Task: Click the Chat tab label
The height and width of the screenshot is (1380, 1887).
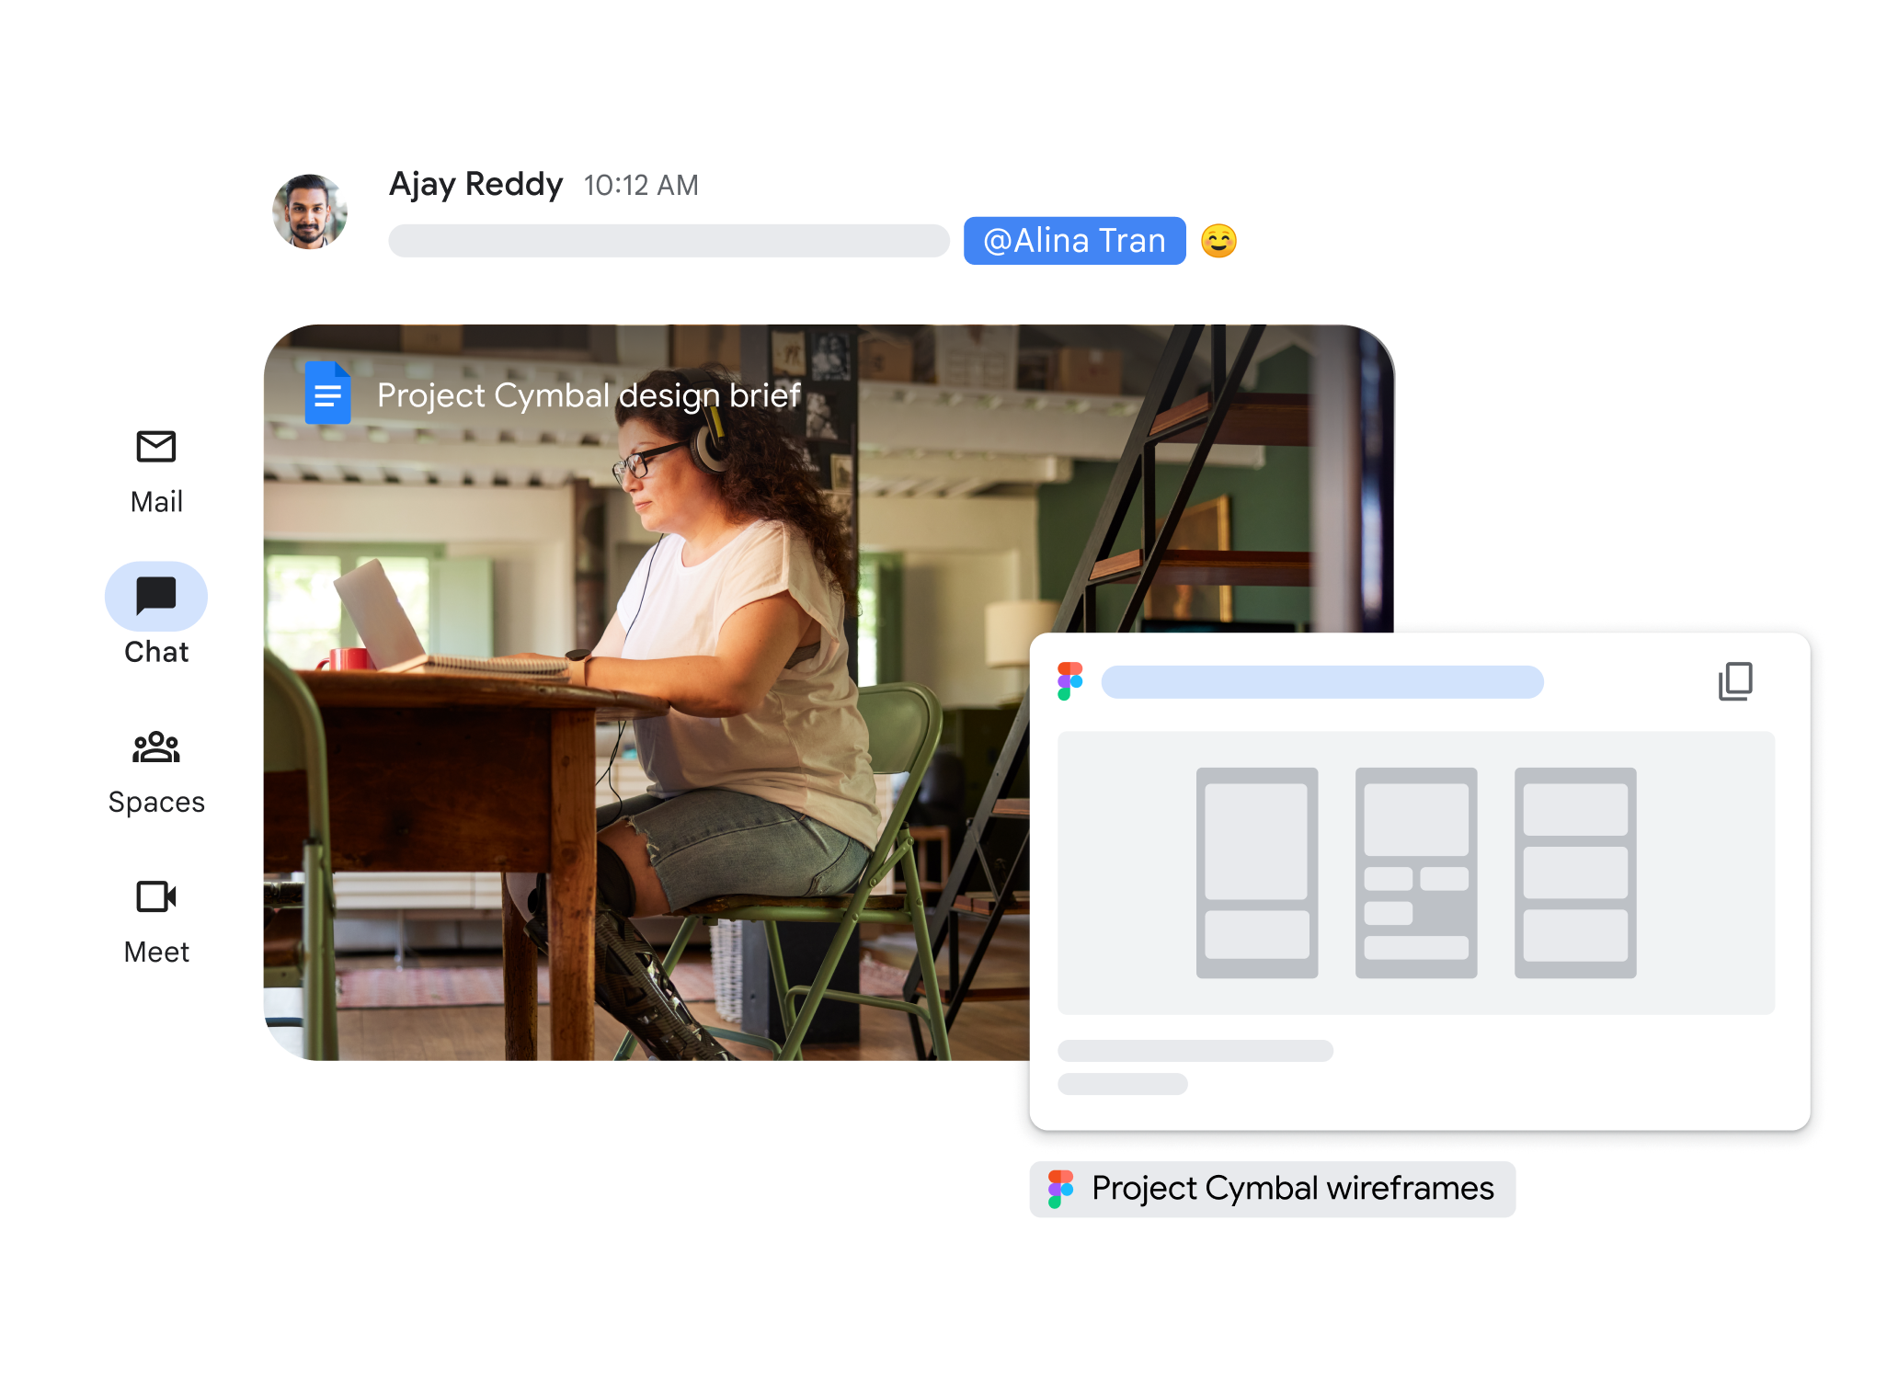Action: [156, 650]
